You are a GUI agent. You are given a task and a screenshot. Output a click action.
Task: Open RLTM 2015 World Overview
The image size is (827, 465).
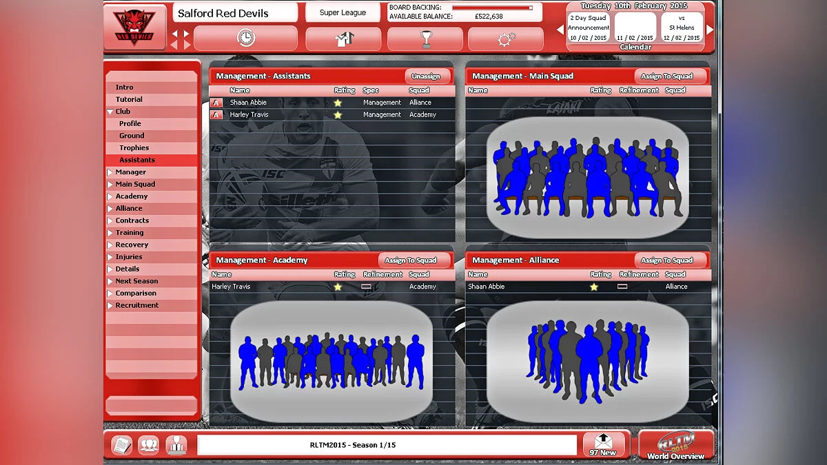[676, 445]
